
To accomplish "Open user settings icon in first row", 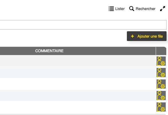I will (x=161, y=61).
